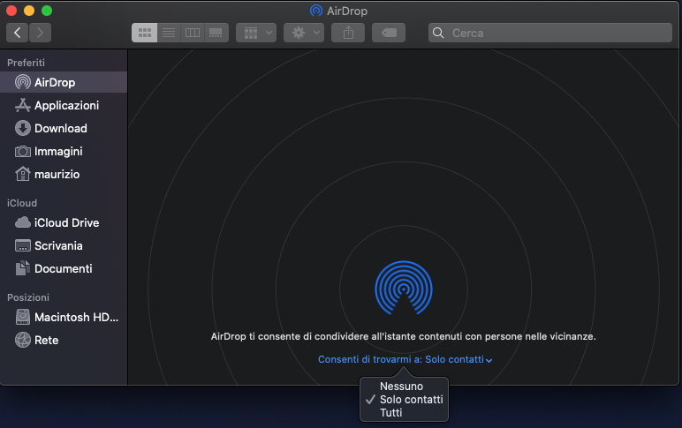Click the Immagini camera icon
Viewport: 682px width, 428px height.
click(x=23, y=151)
